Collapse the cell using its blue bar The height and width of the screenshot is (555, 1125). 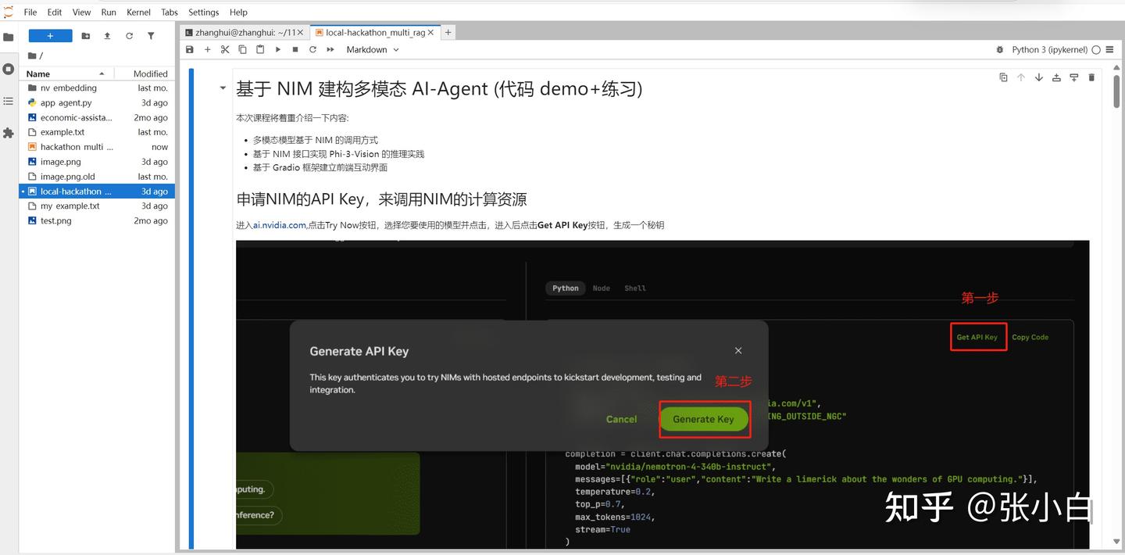pyautogui.click(x=191, y=309)
